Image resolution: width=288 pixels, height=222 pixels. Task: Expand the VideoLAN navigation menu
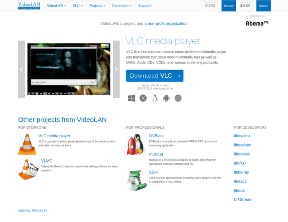pos(56,6)
